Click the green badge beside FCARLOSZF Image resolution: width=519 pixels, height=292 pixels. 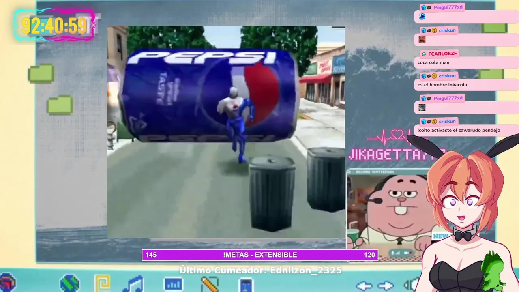424,54
